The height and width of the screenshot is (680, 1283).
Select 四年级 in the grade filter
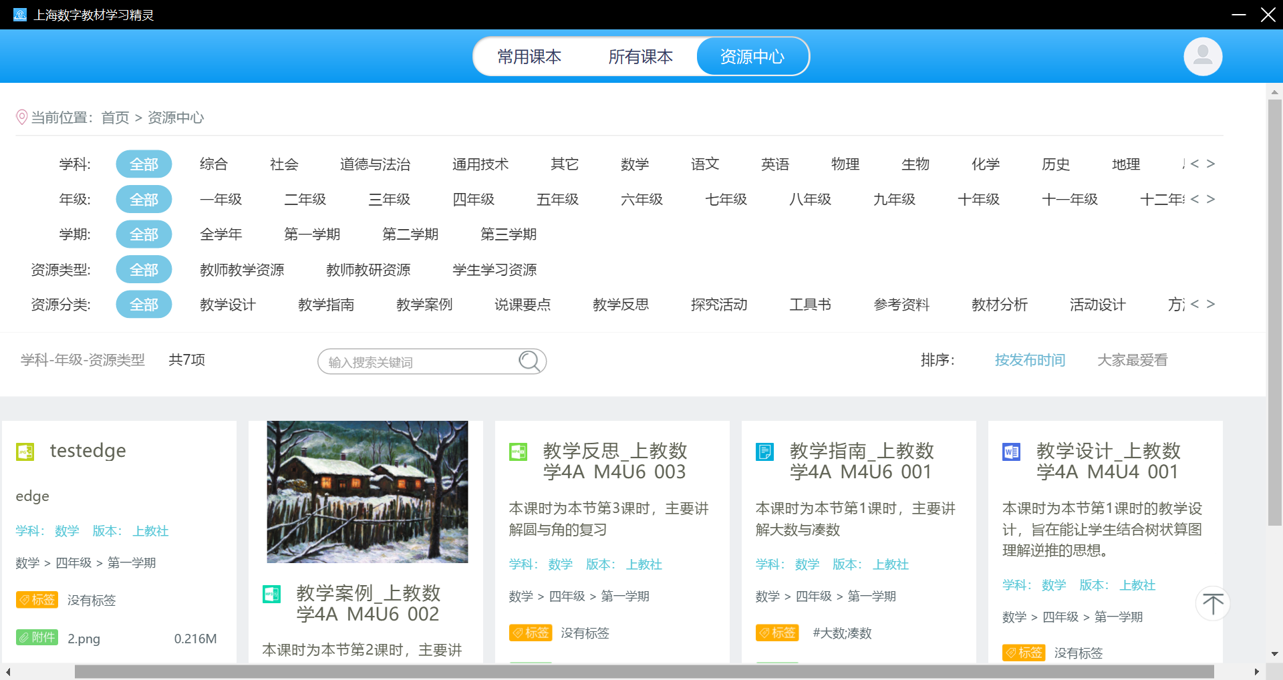pyautogui.click(x=473, y=200)
